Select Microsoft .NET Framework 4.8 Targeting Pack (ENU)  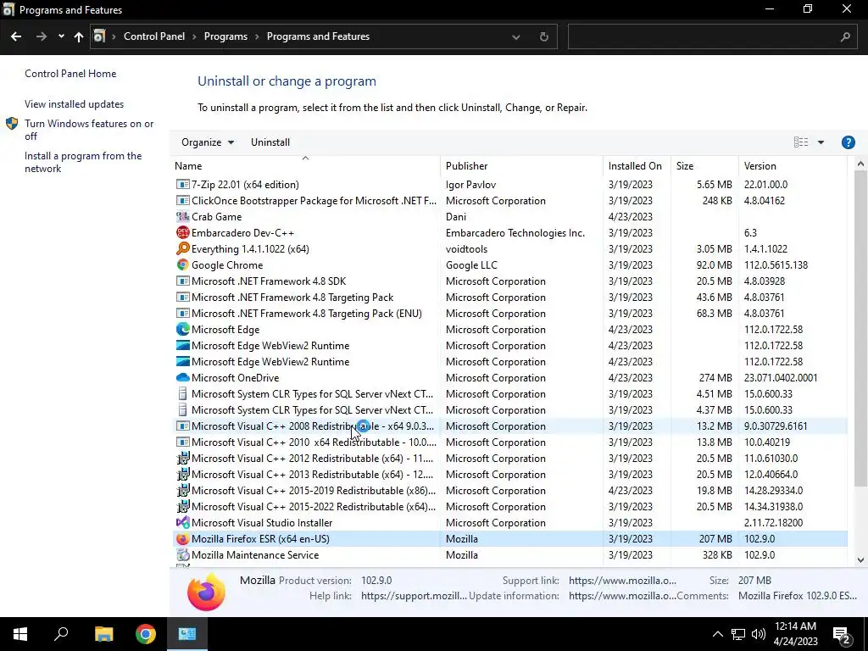pyautogui.click(x=509, y=314)
